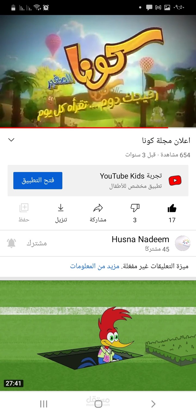Tap the save to playlist (حفظ) icon

[24, 208]
